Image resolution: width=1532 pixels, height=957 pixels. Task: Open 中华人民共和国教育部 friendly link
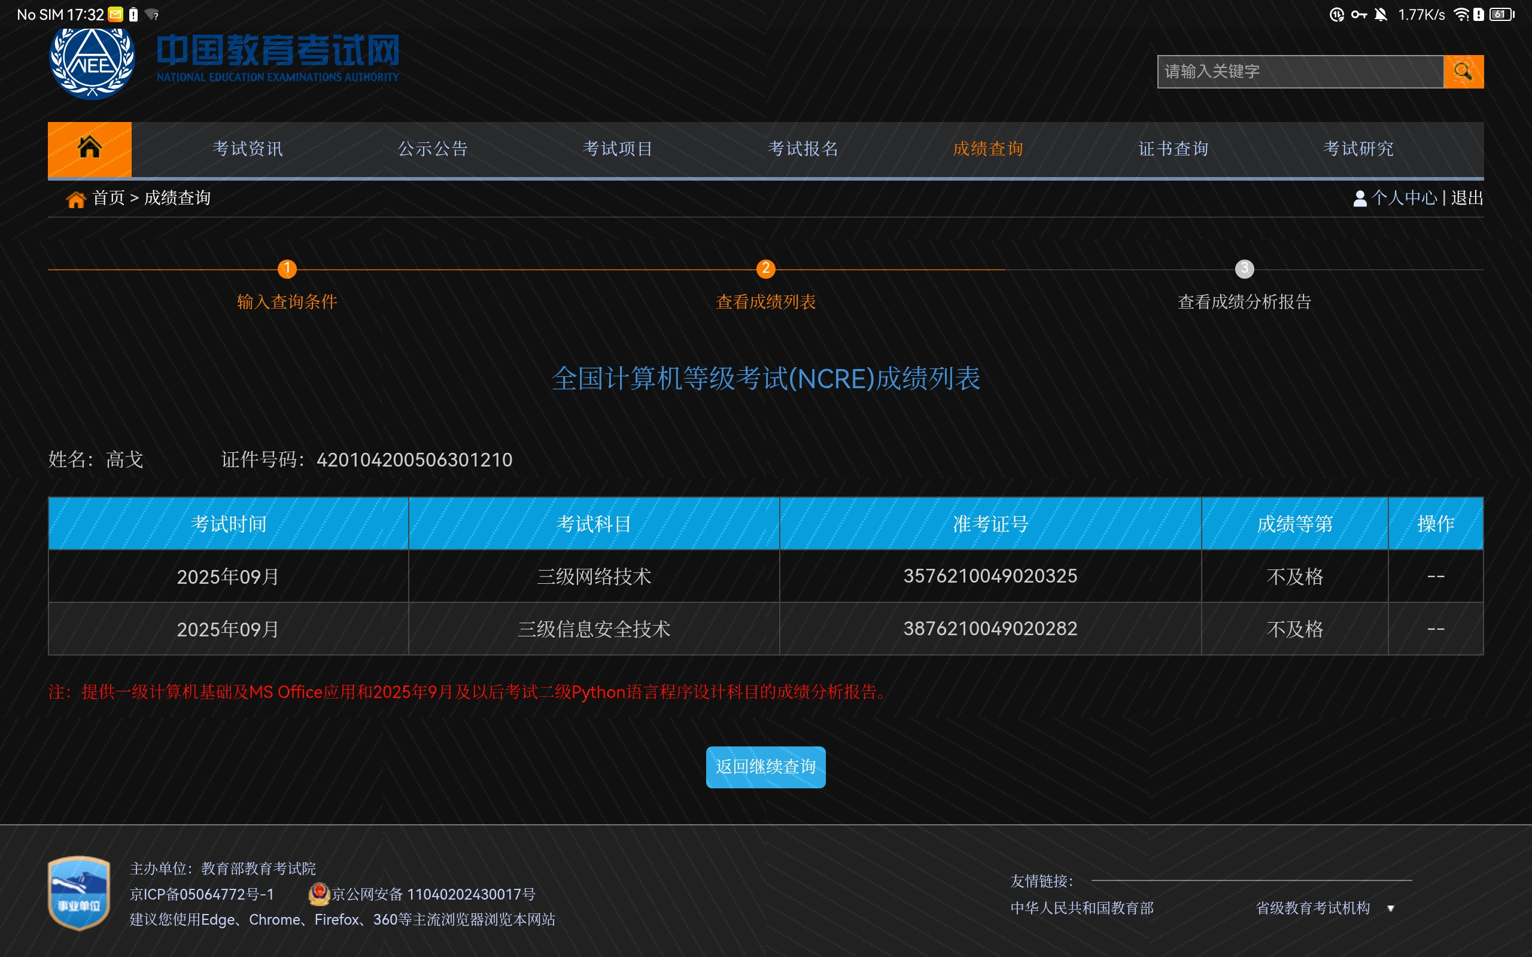click(x=1081, y=907)
